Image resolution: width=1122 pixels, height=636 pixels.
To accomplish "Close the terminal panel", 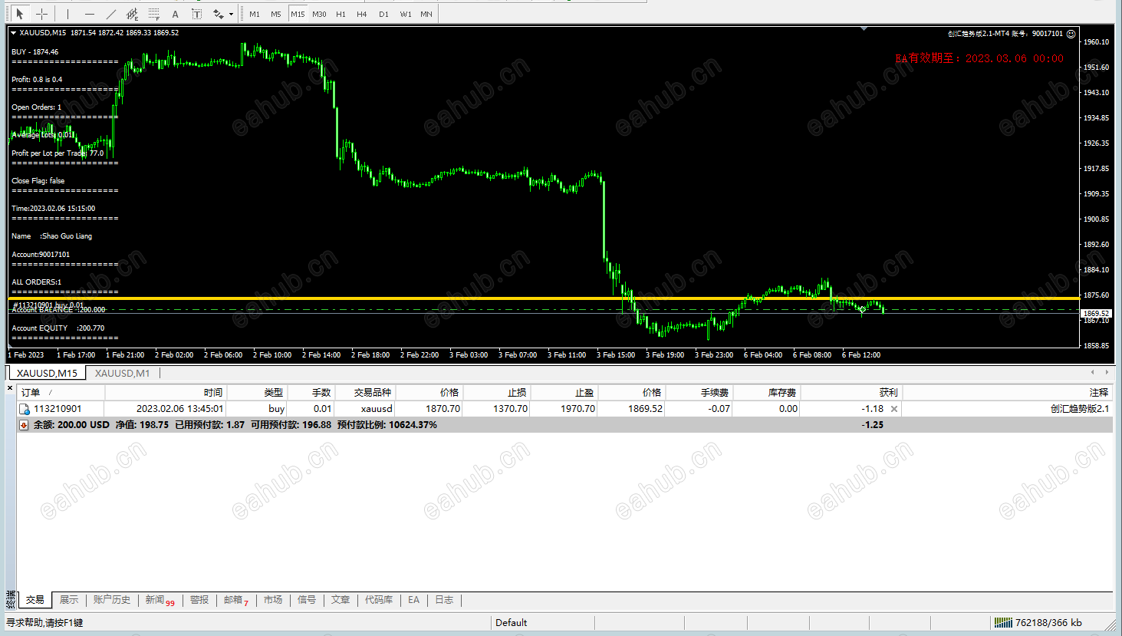I will click(x=10, y=388).
